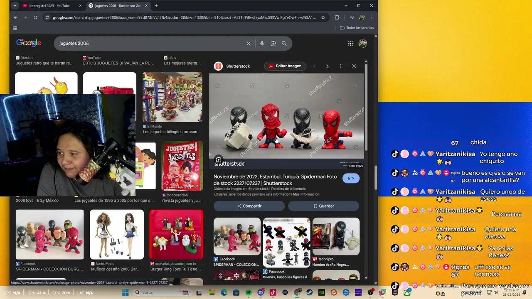Go to the Google logo homepage
The width and height of the screenshot is (532, 299).
29,43
